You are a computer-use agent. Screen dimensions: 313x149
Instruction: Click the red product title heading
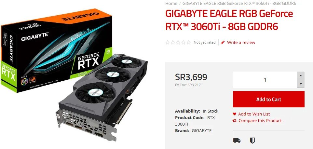click(x=229, y=20)
